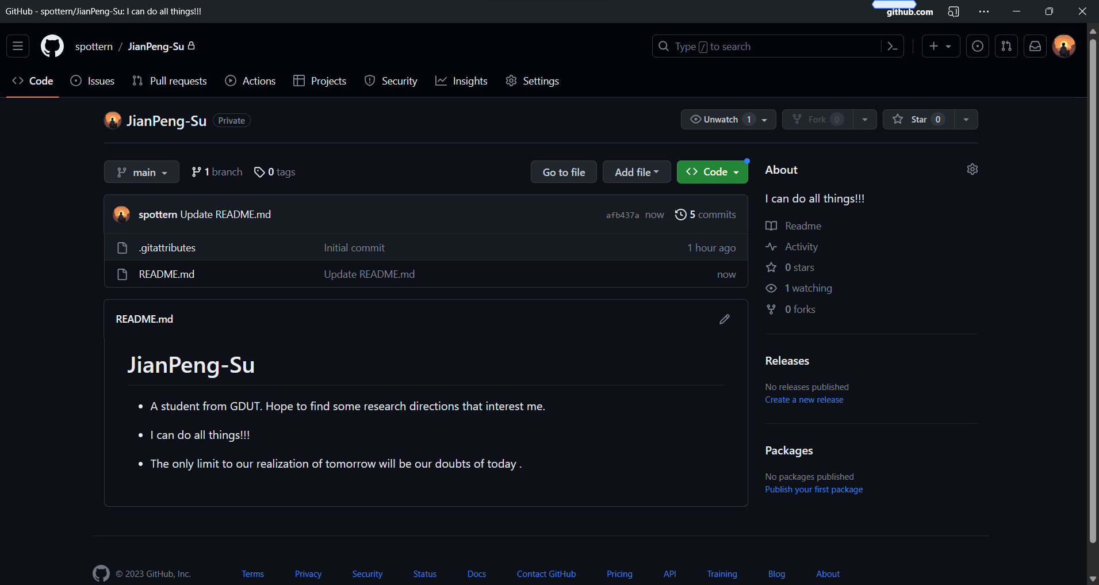Open the Pricing footer link
Screen dimensions: 1099x585
[619, 574]
